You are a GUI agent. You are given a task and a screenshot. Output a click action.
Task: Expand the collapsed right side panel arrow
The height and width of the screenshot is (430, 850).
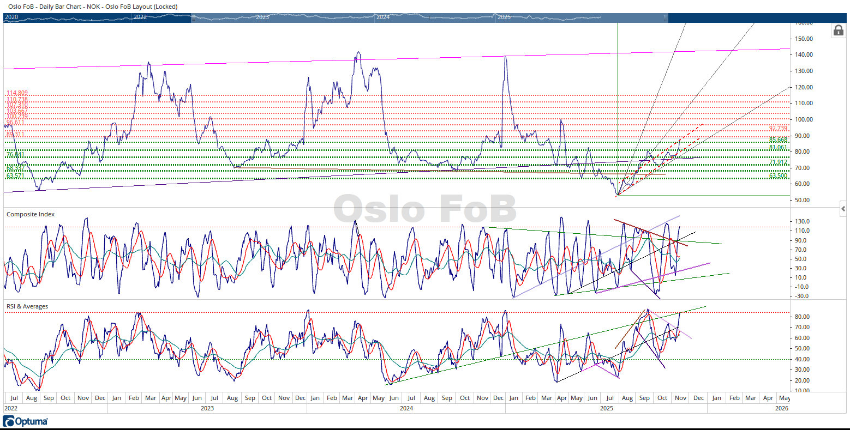[x=843, y=209]
